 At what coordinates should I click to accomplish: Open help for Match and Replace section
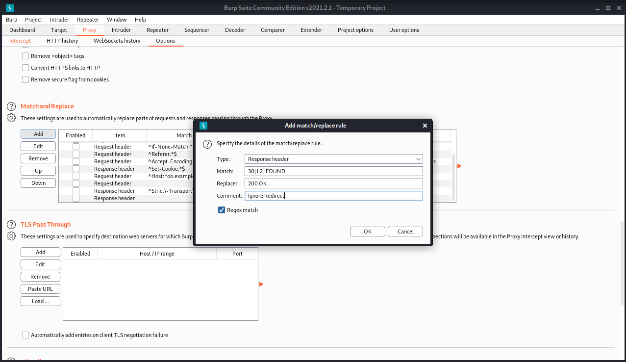(11, 106)
